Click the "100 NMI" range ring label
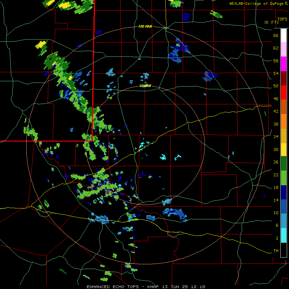Screen dimensions: 289x289 point(145,27)
